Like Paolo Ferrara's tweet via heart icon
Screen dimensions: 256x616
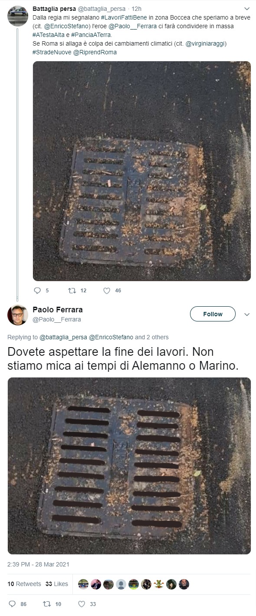click(82, 604)
